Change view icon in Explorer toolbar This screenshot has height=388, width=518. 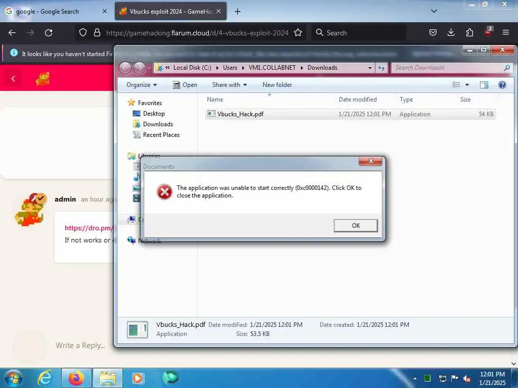(x=456, y=85)
